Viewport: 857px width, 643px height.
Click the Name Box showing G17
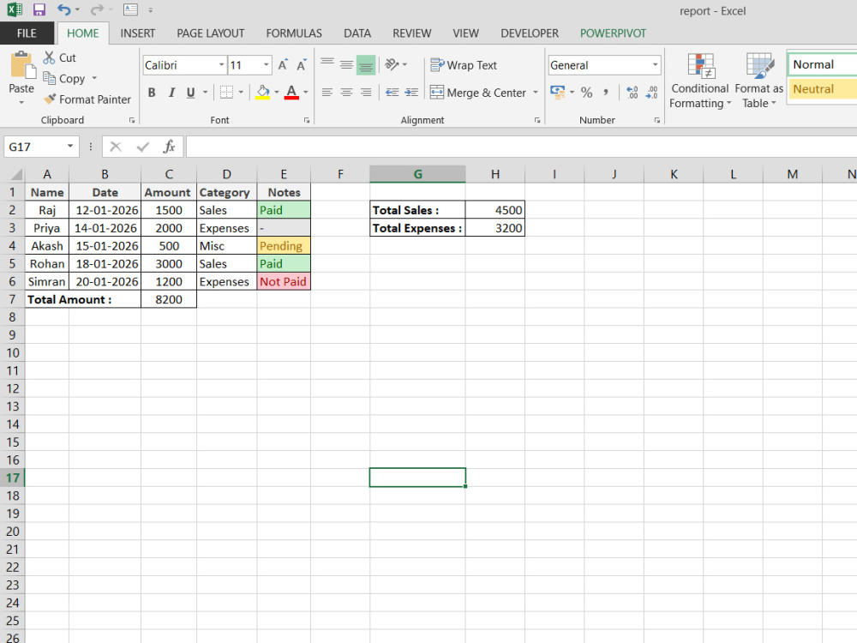point(34,147)
